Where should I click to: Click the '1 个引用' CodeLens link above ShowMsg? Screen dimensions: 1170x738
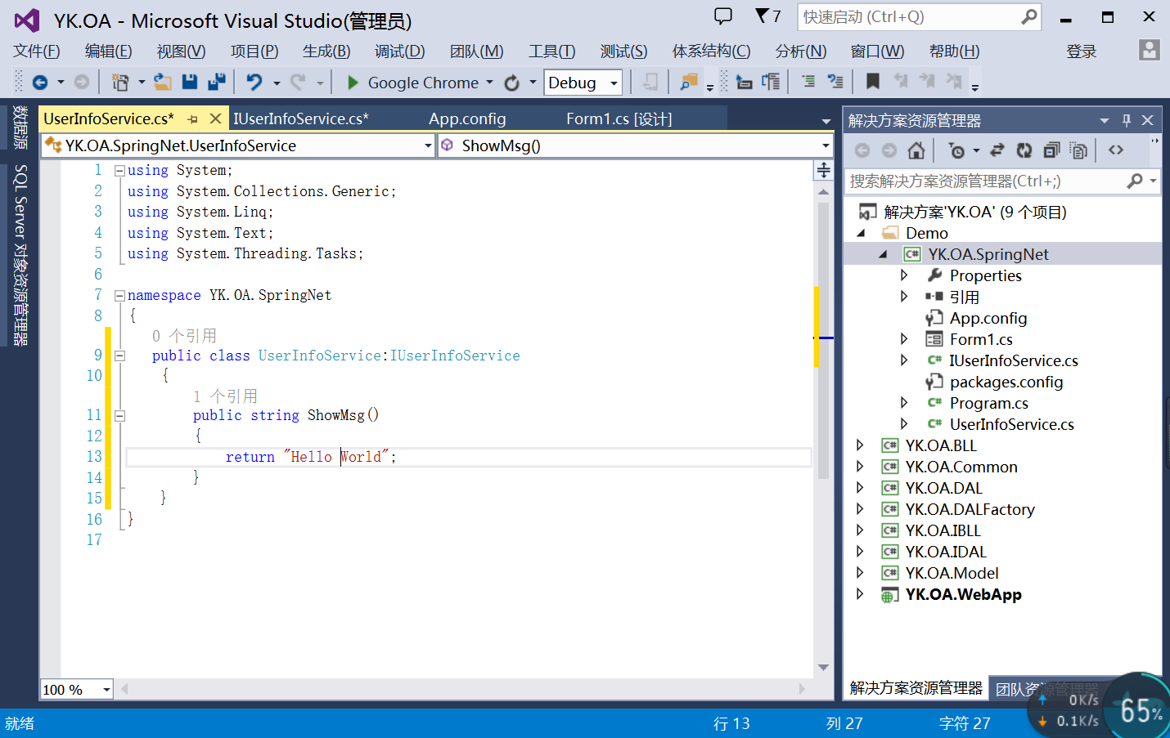click(226, 396)
